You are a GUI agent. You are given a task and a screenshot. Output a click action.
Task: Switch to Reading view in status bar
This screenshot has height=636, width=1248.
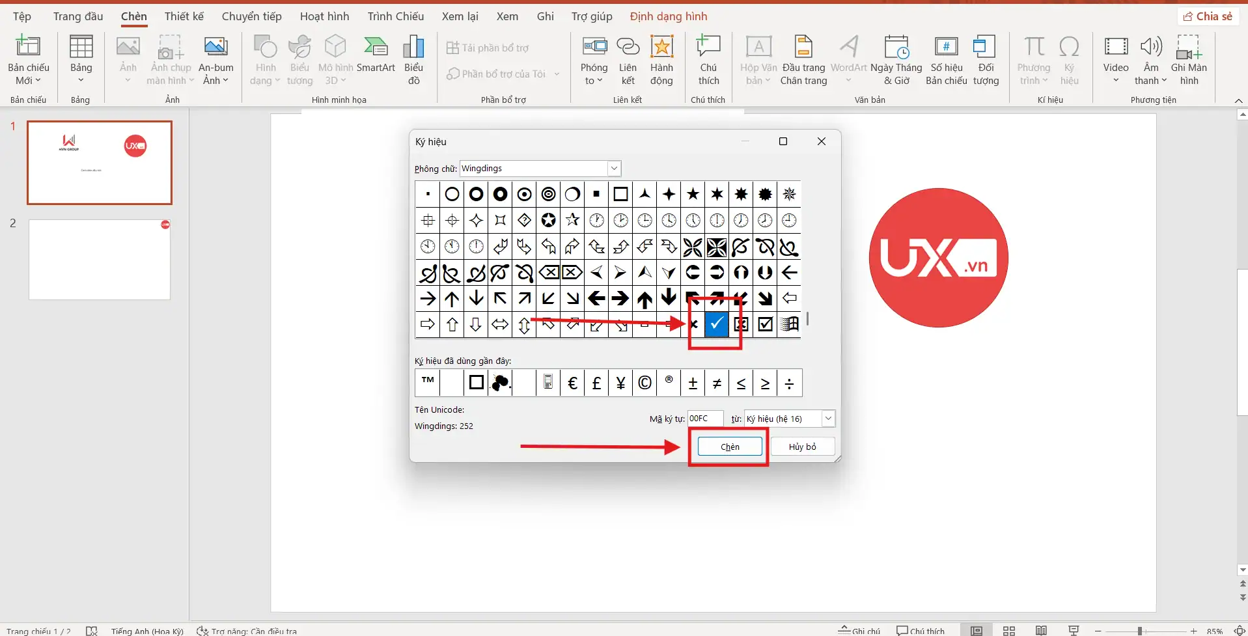click(1042, 630)
